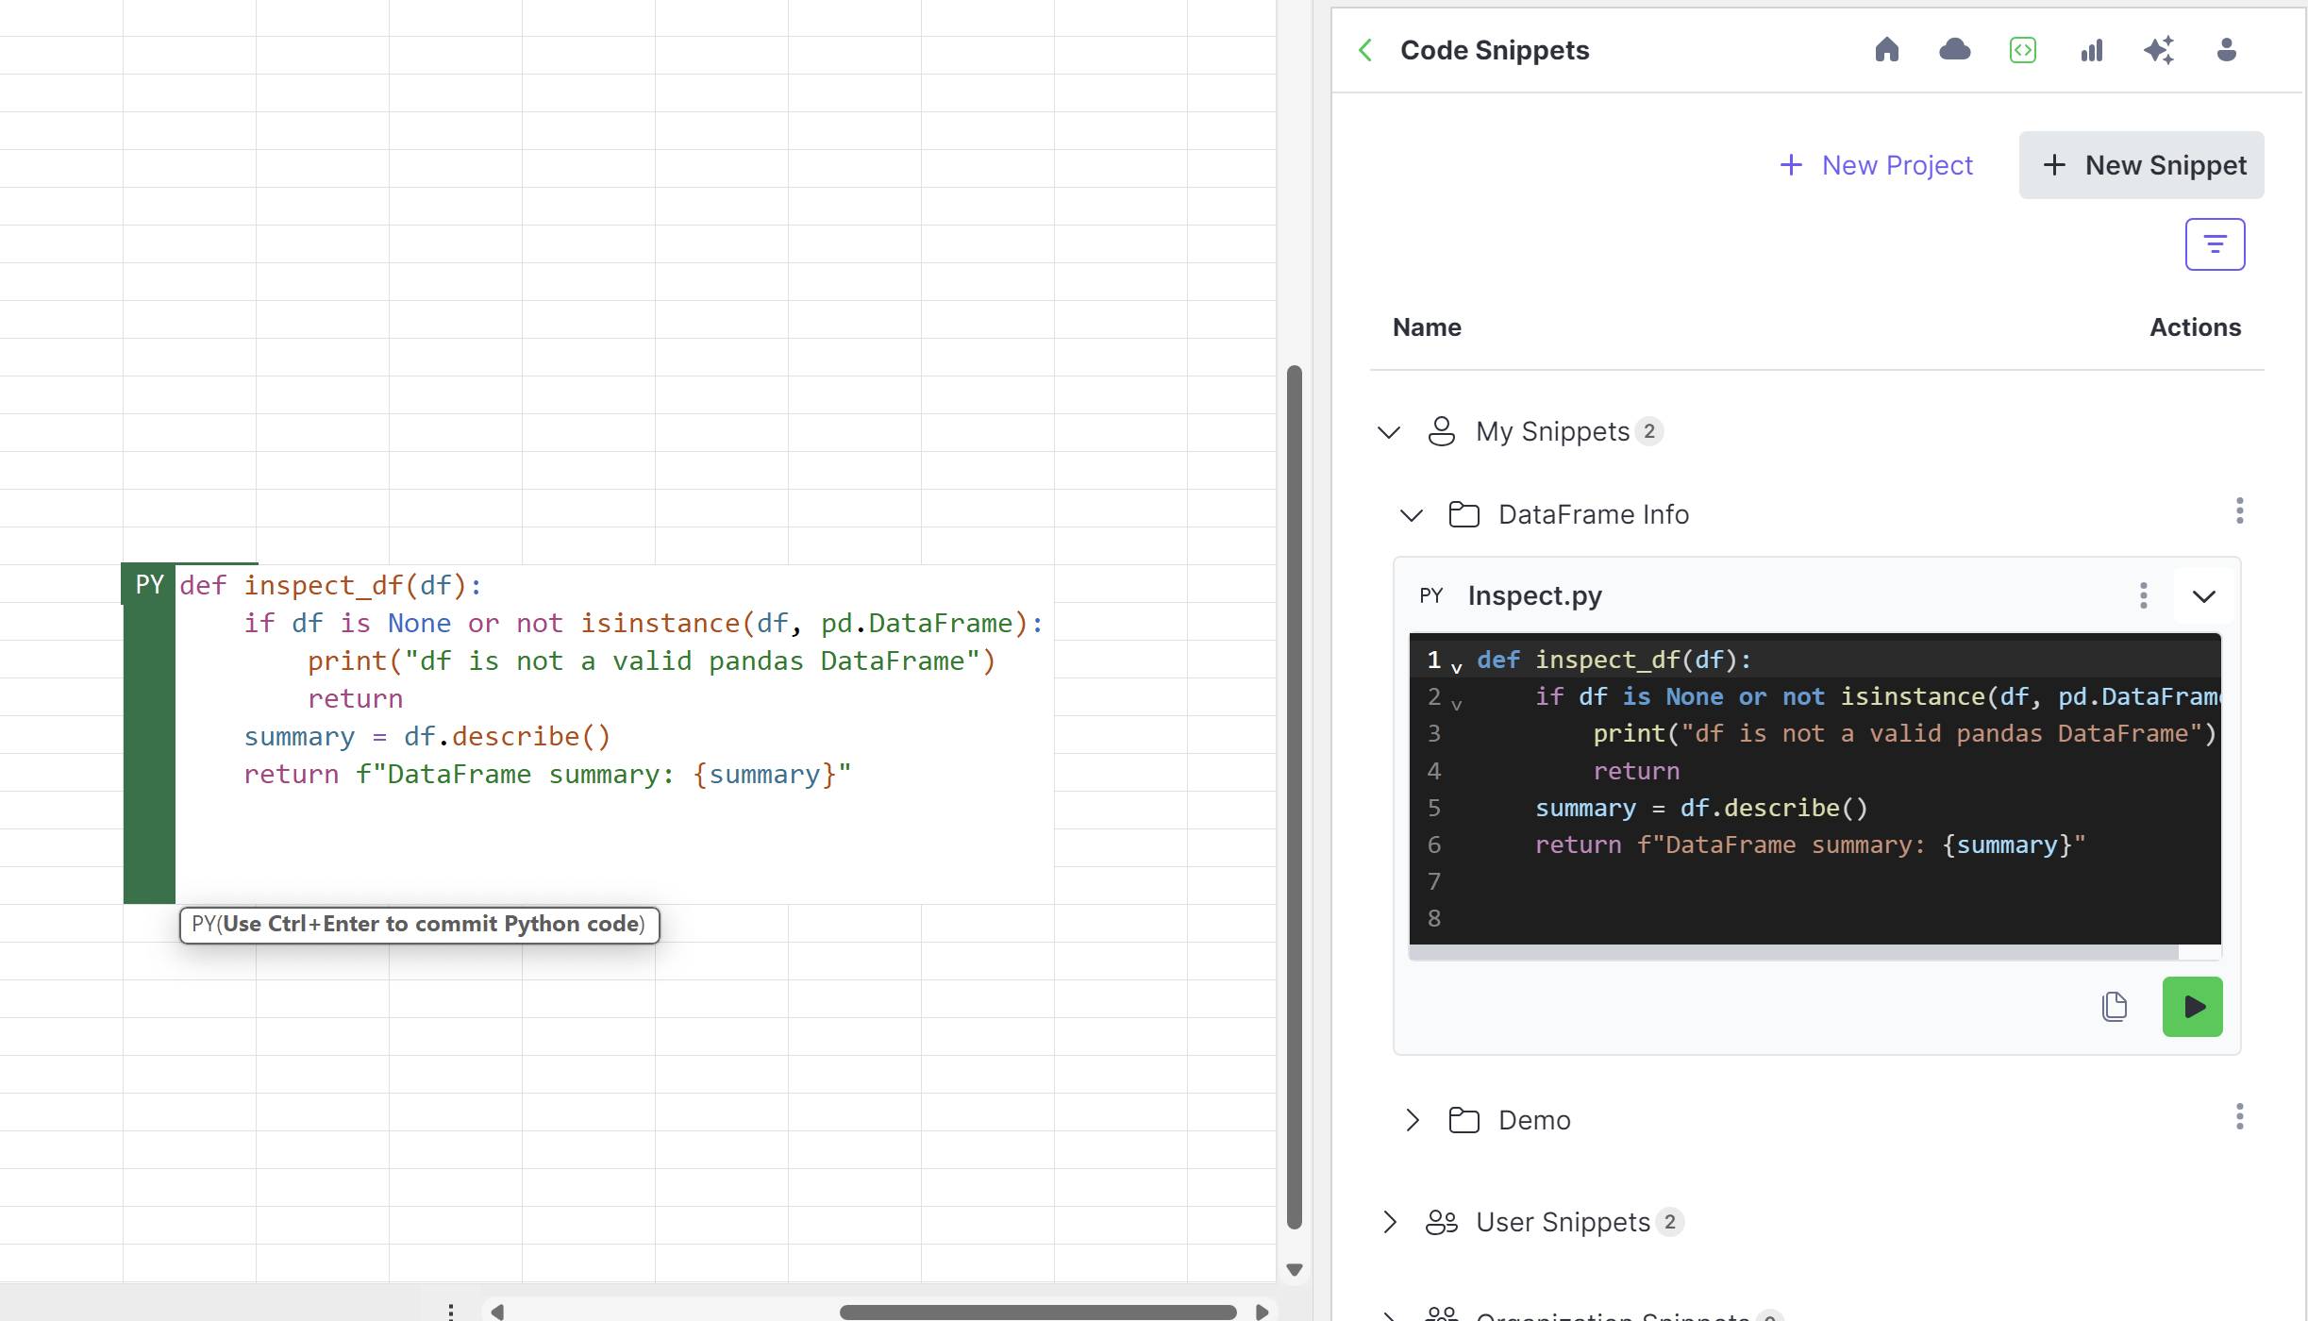Collapse the My Snippets section
Image resolution: width=2308 pixels, height=1321 pixels.
(1388, 432)
